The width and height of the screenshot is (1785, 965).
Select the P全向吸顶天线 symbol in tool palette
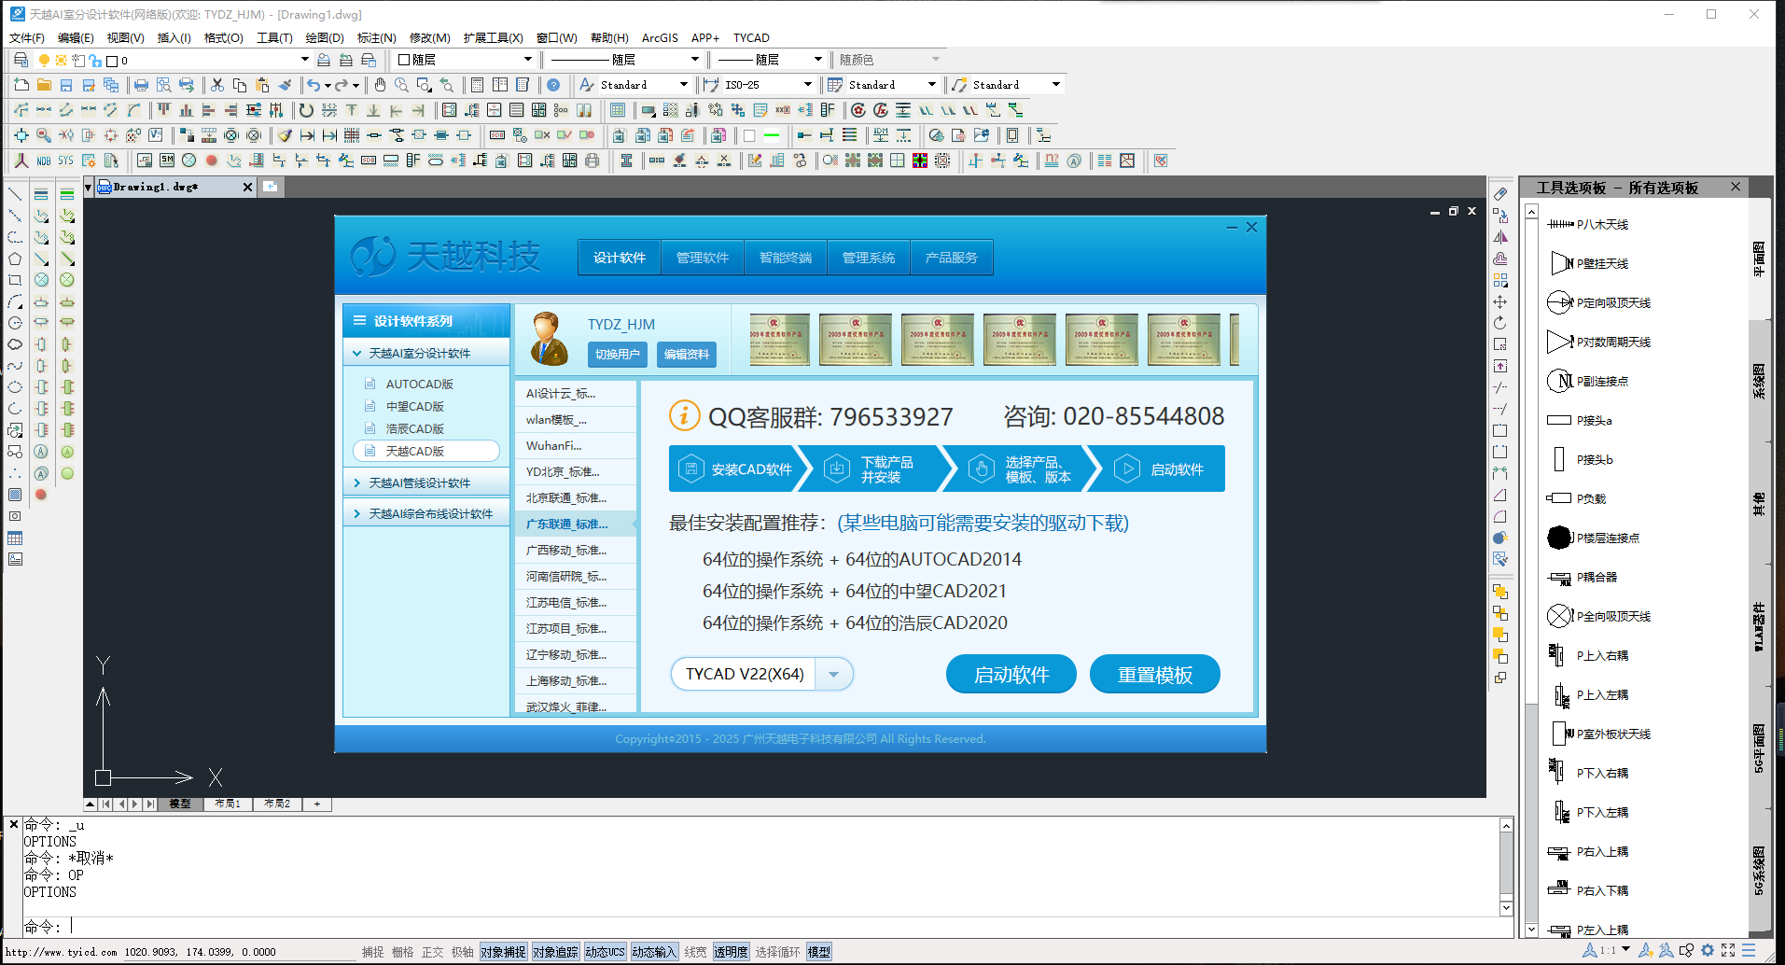[1599, 616]
